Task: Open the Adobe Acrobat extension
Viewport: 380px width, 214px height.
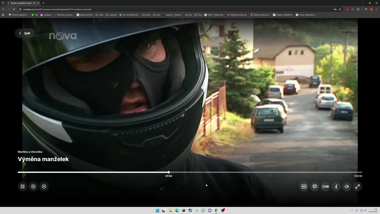Action: [x=347, y=9]
